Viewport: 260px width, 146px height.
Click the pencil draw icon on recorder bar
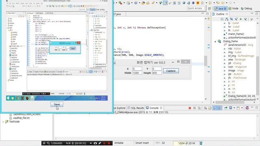[x=100, y=143]
